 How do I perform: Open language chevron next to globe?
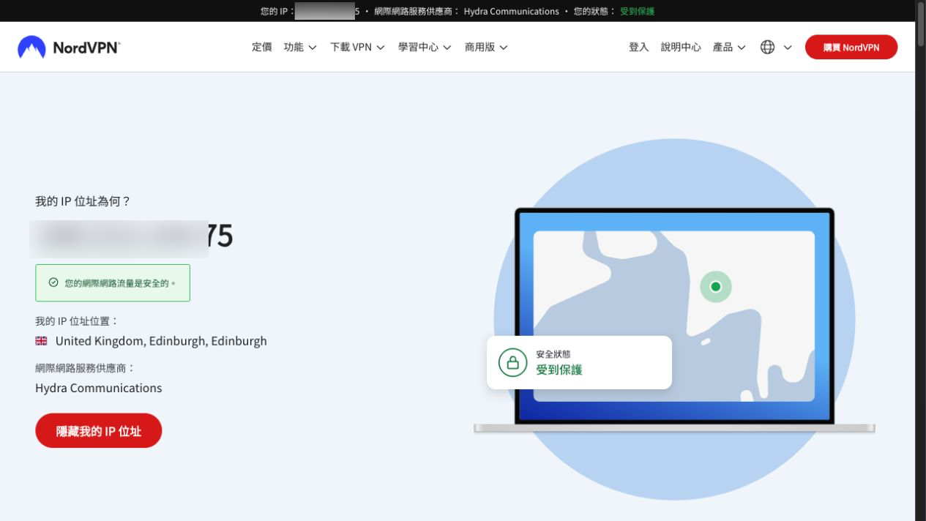(x=788, y=48)
